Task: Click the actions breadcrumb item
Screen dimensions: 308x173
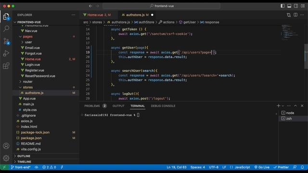Action: (x=167, y=22)
